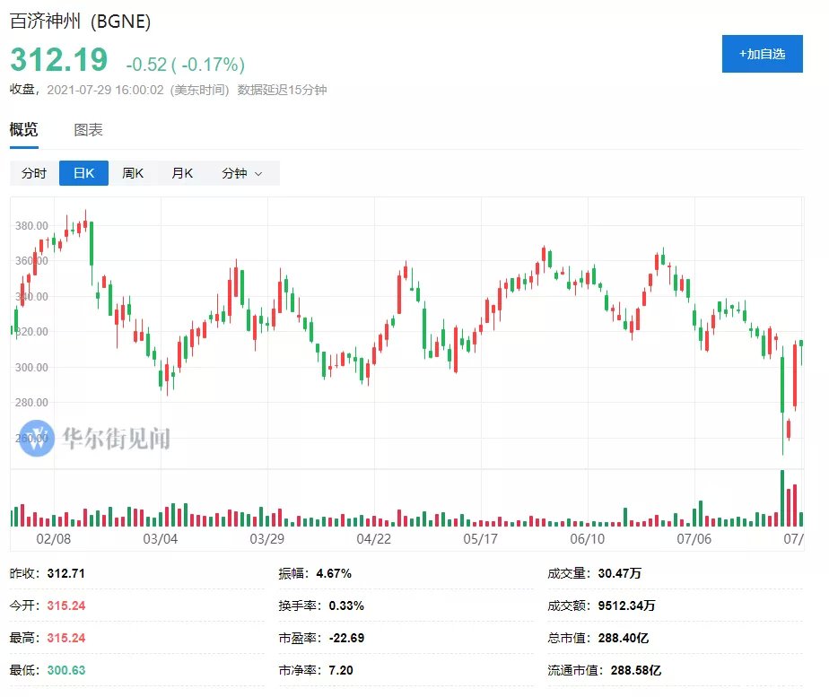Click the 昨收 value 312.71
The image size is (829, 697).
66,573
